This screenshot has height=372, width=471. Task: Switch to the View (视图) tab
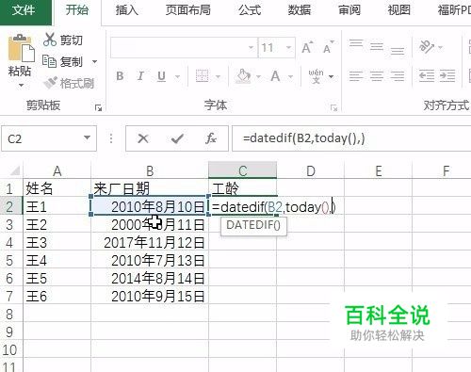398,10
